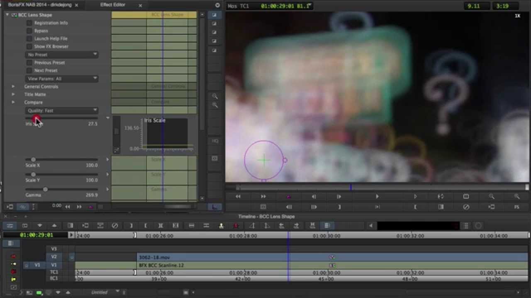Close the BorisFX NAB 2014 tab
Viewport: 531px width, 298px height.
click(x=76, y=5)
